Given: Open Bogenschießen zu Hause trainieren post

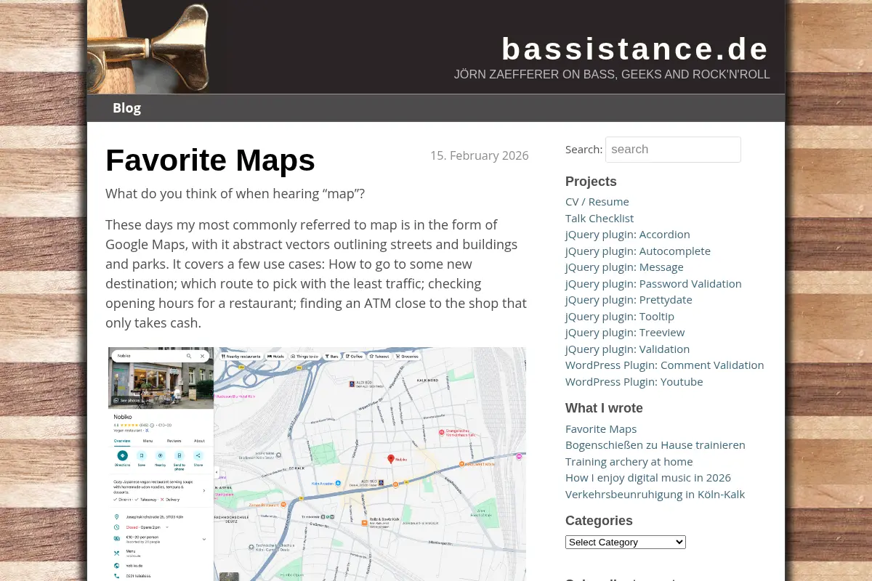Looking at the screenshot, I should pos(655,445).
